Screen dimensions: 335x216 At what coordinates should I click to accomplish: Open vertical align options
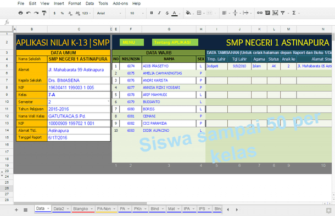tap(235, 13)
